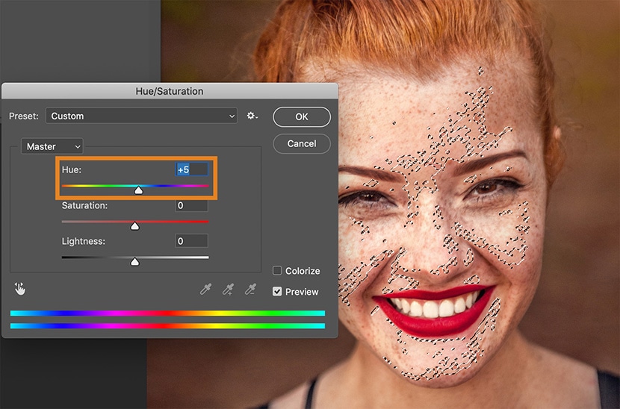Click the Hue/Saturation dialog title bar

pos(170,92)
